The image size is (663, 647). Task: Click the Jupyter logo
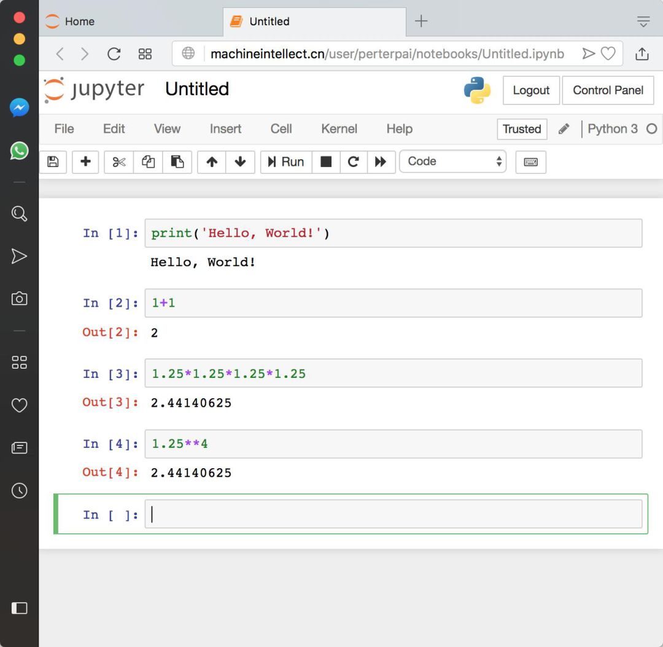pyautogui.click(x=94, y=90)
